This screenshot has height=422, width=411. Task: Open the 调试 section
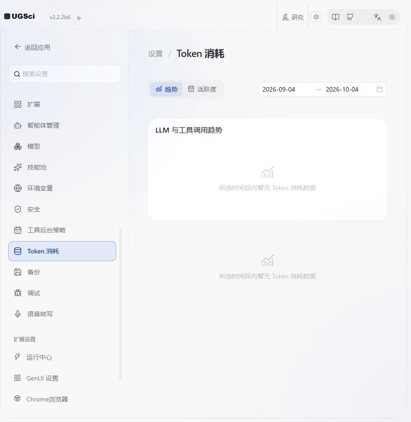click(62, 293)
